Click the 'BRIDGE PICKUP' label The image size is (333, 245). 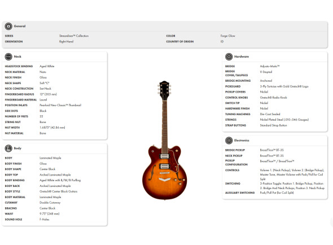[x=235, y=150]
